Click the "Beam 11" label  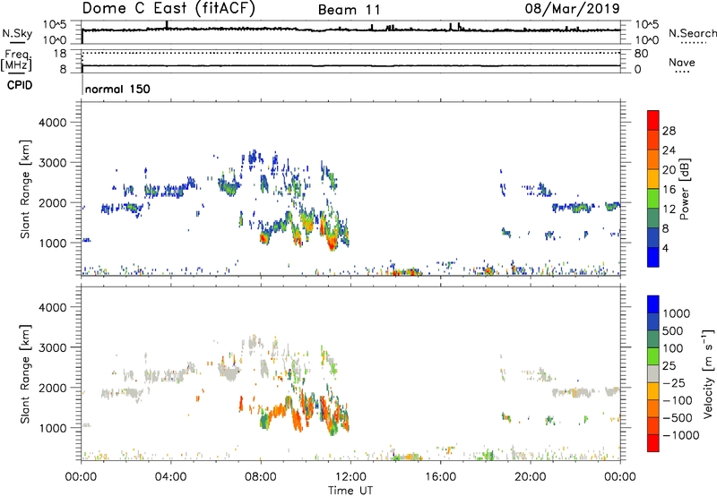[349, 10]
